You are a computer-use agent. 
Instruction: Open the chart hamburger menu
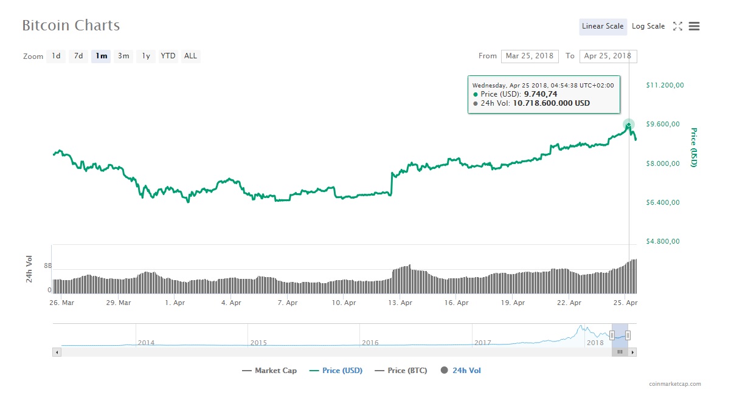[x=694, y=26]
